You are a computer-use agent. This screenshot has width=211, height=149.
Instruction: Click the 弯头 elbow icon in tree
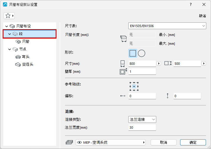pyautogui.click(x=18, y=57)
